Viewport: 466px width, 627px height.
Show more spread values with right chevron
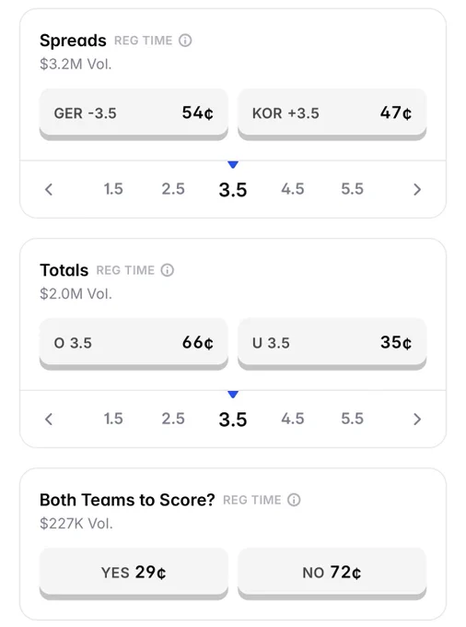(417, 189)
